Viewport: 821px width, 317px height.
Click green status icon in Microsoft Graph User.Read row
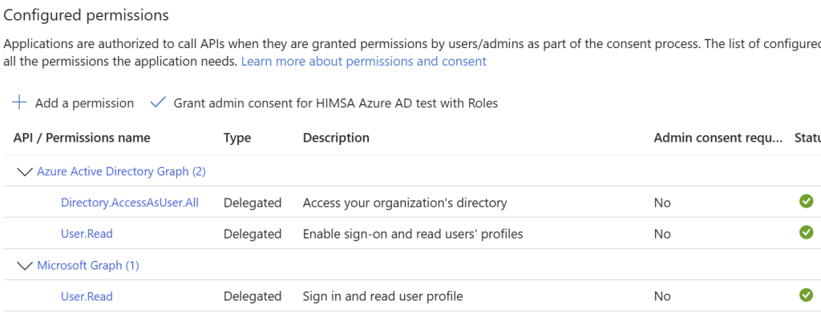pos(807,295)
